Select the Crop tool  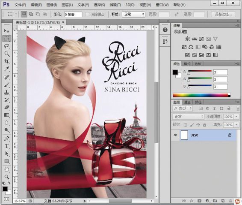tap(6, 61)
